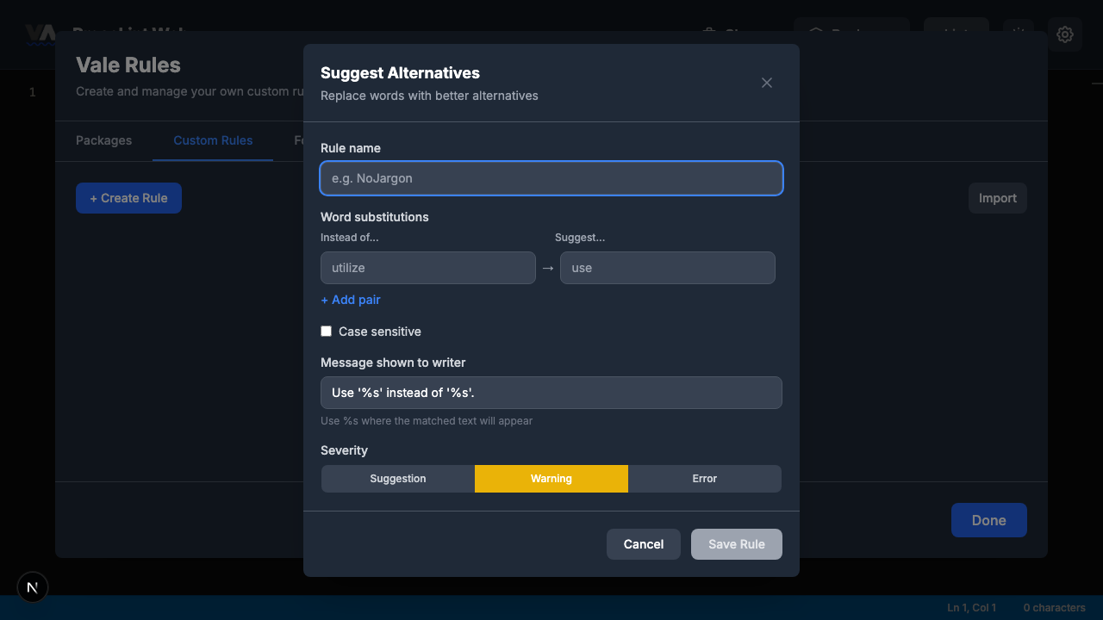Image resolution: width=1103 pixels, height=620 pixels.
Task: Enable the Case sensitive checkbox
Action: [326, 331]
